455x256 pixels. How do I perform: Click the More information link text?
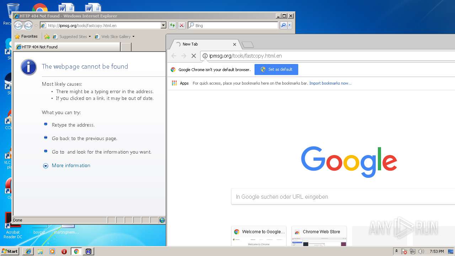tap(71, 165)
